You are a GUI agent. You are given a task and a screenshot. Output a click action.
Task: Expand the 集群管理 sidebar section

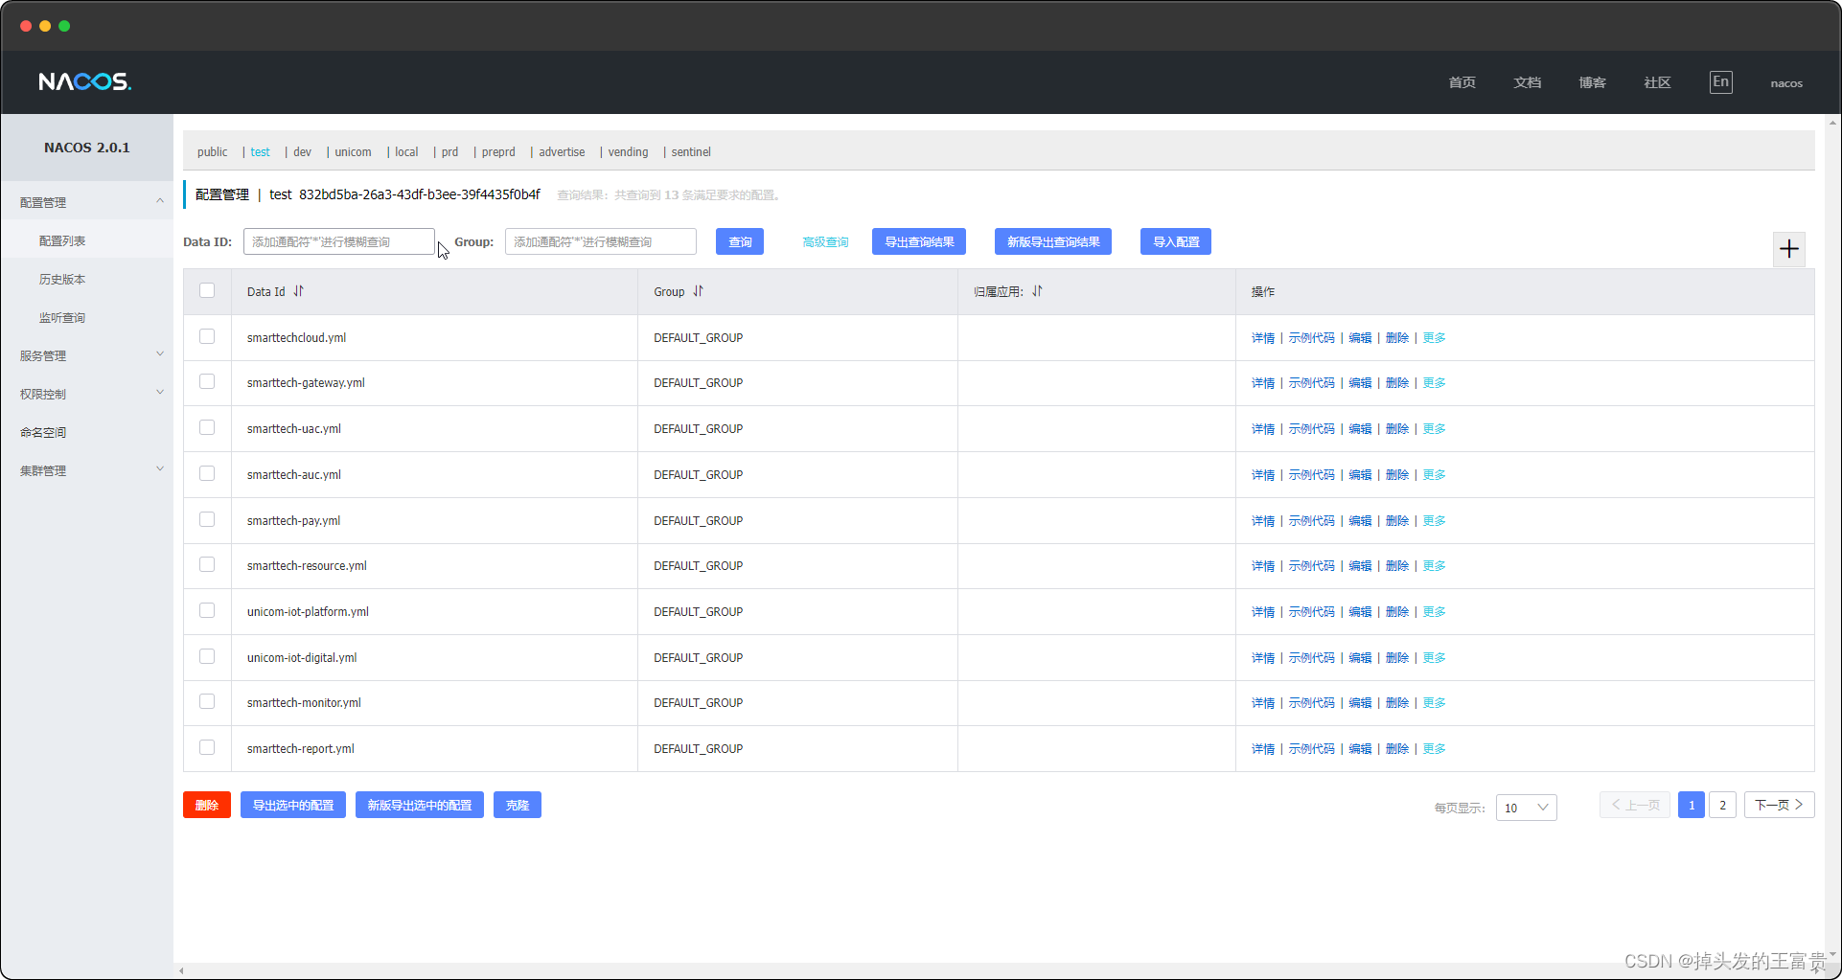click(x=160, y=469)
